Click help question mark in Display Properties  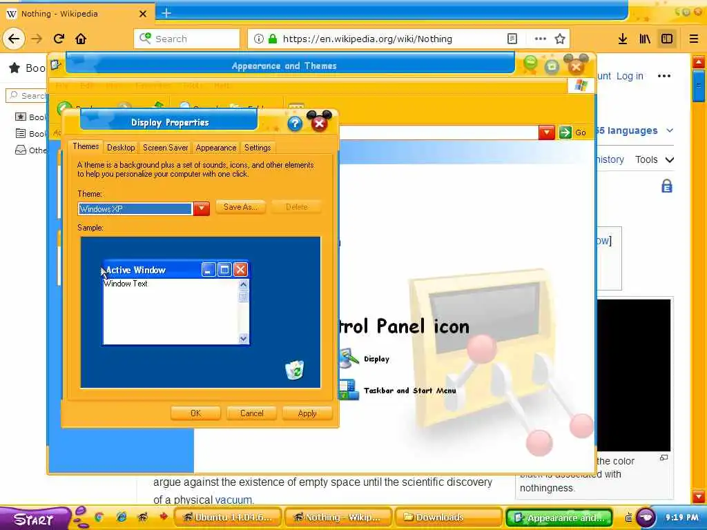click(295, 124)
